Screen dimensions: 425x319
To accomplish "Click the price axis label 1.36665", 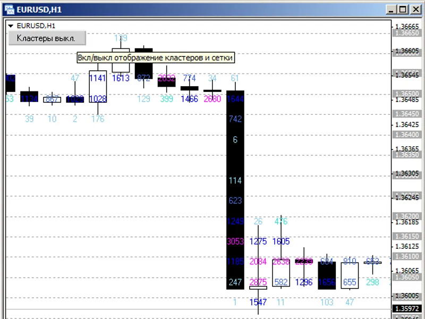I will point(407,27).
